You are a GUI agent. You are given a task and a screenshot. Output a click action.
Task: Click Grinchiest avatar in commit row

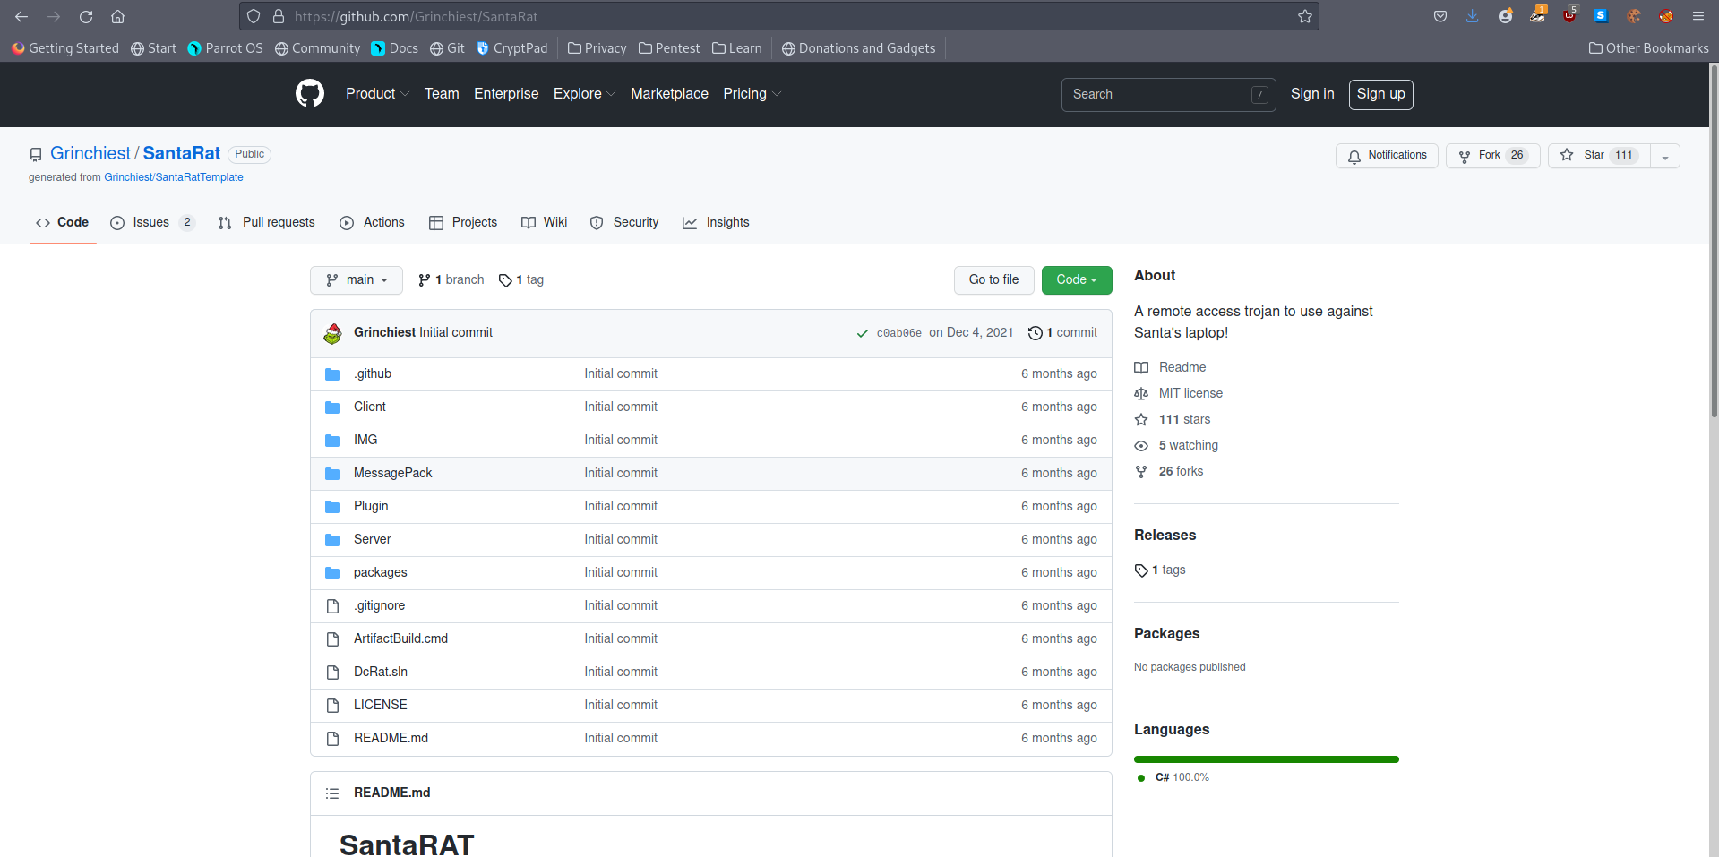(x=332, y=333)
